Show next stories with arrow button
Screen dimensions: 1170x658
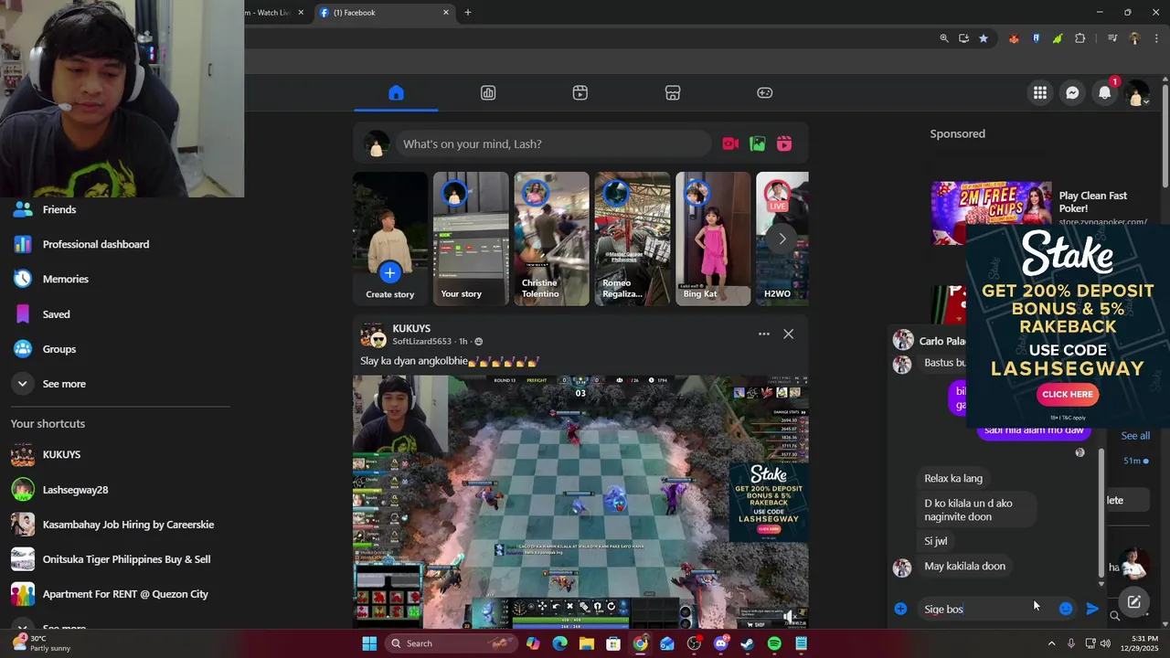tap(782, 239)
